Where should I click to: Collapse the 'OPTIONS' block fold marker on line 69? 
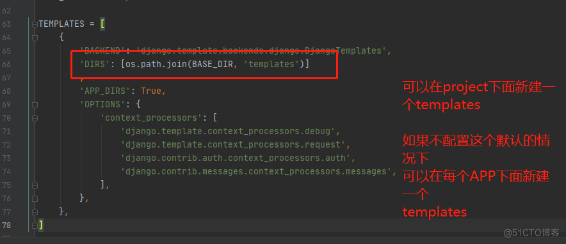[x=35, y=105]
